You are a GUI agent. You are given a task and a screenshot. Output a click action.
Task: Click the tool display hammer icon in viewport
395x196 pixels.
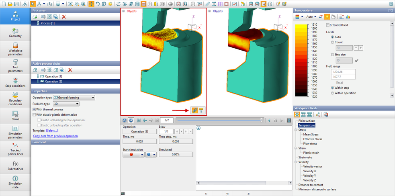tap(201, 110)
